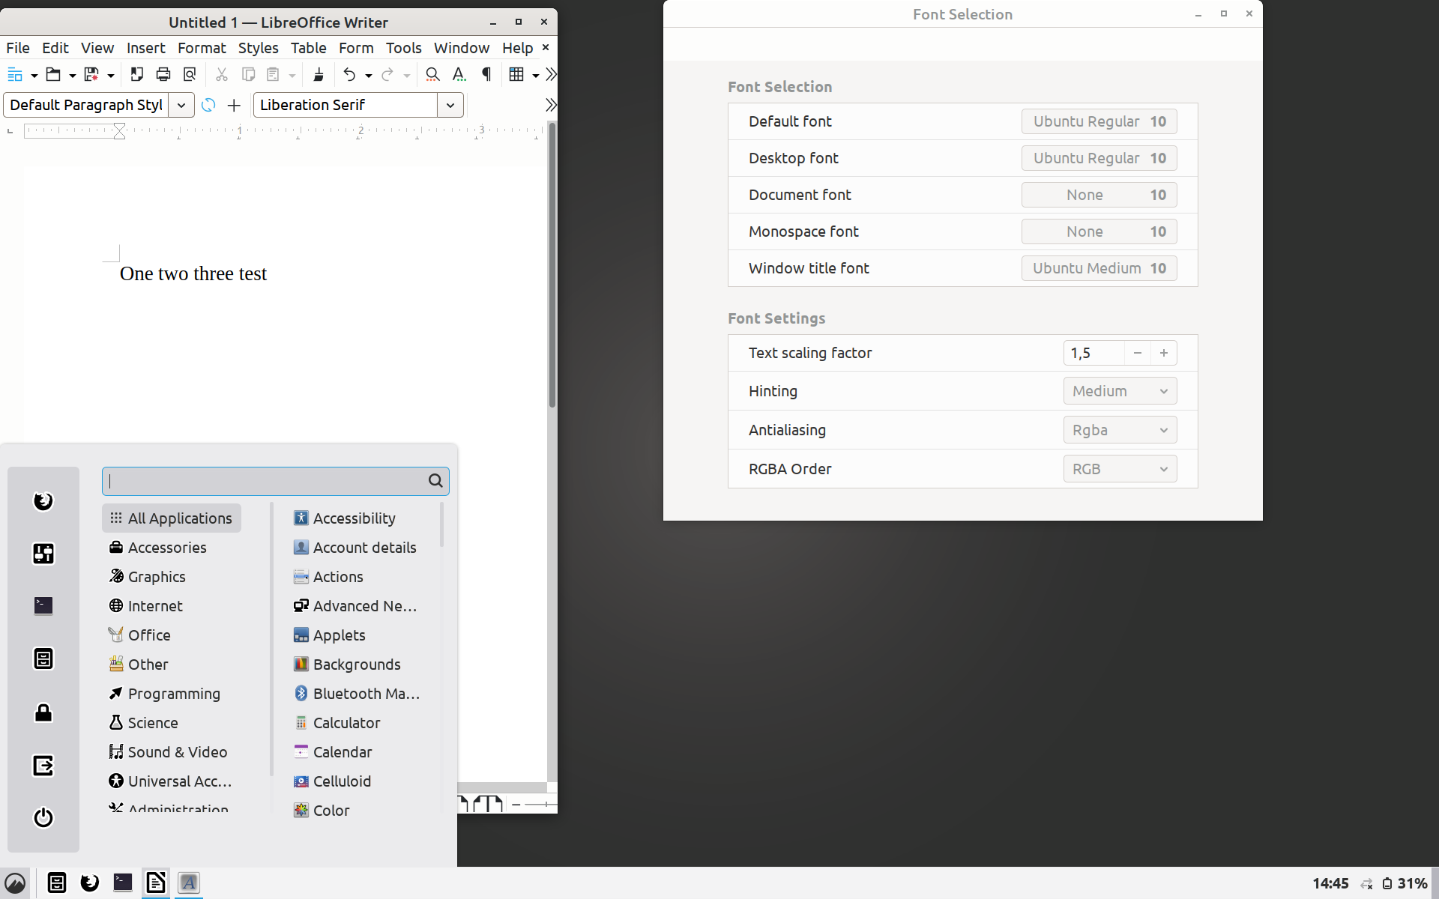Expand the New document dropdown arrow
The image size is (1439, 899).
[x=34, y=75]
